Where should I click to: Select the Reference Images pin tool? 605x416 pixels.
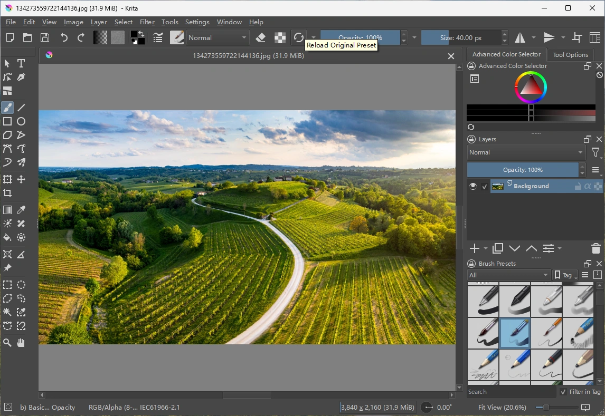click(7, 268)
